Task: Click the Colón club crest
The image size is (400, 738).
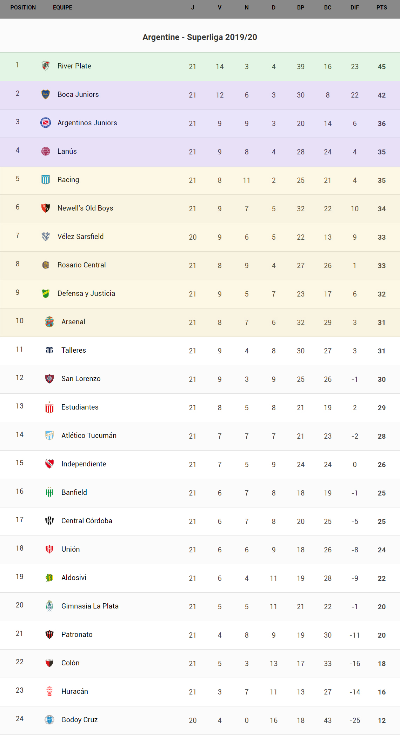Action: [49, 663]
